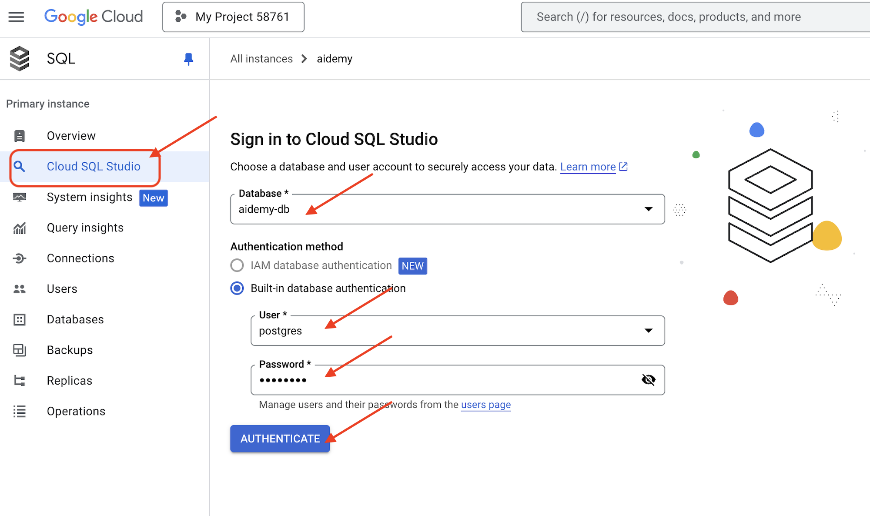Click the Google Cloud hamburger menu
The image size is (870, 516).
[17, 17]
